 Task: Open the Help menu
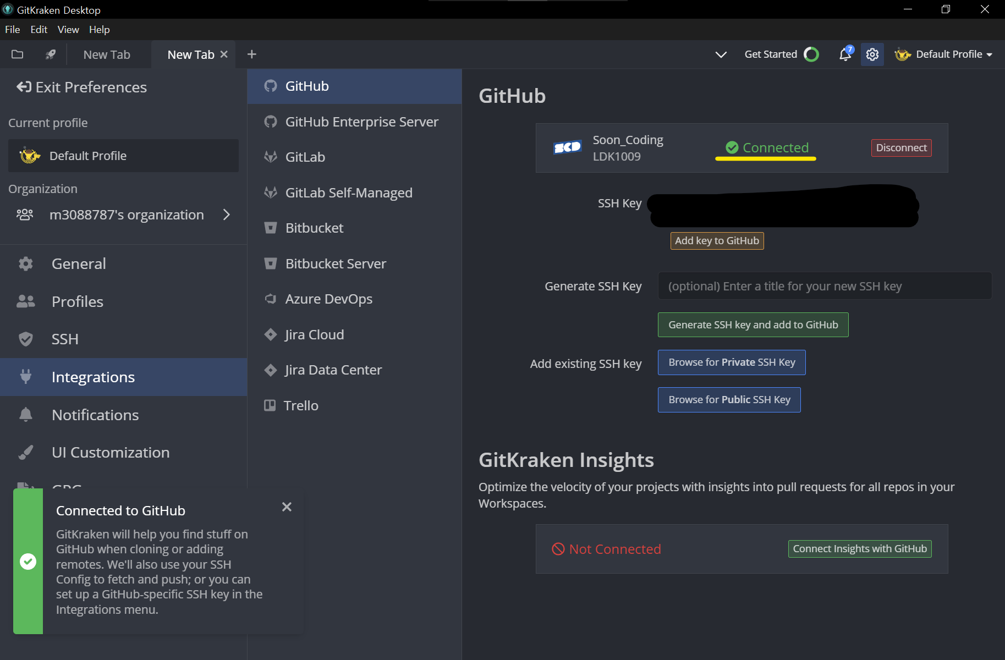[100, 30]
